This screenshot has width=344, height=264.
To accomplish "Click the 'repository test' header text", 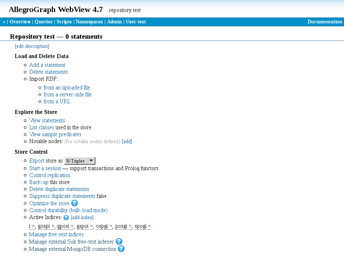I will pos(125,10).
